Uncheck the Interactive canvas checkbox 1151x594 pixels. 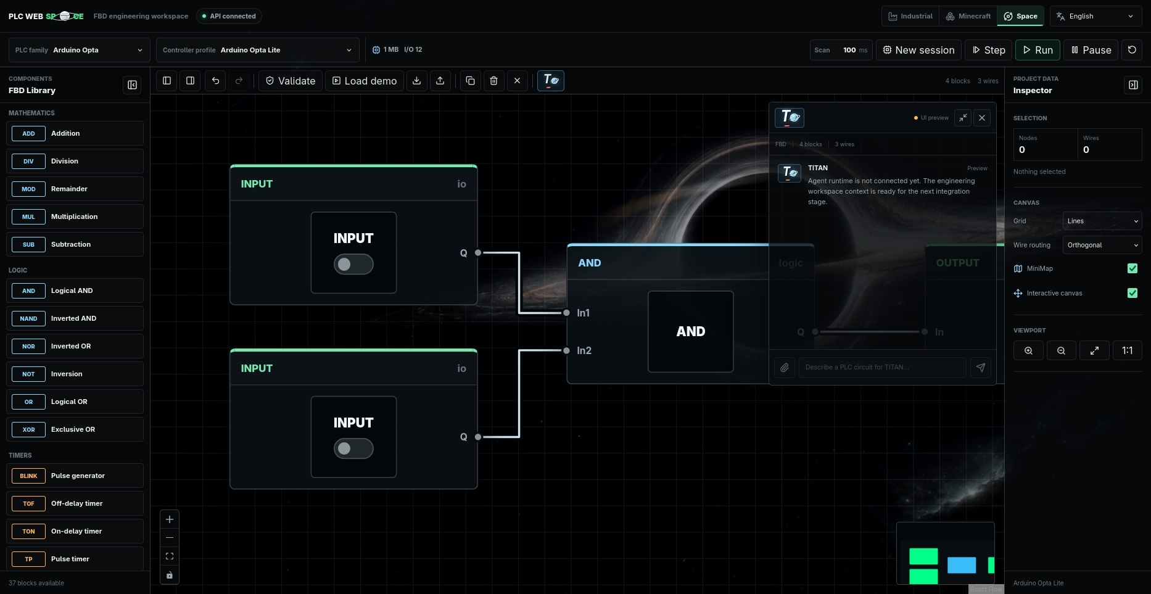1132,293
